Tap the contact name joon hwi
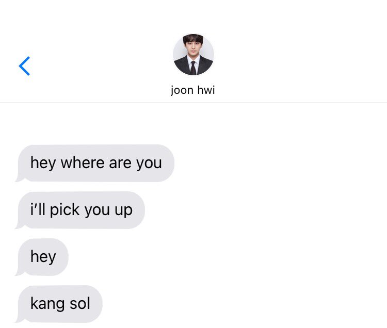 [x=193, y=90]
